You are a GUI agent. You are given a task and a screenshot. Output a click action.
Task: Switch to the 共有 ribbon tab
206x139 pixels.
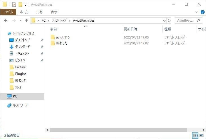coord(39,12)
